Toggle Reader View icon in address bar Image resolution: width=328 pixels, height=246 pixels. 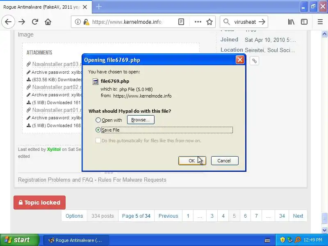coord(181,22)
